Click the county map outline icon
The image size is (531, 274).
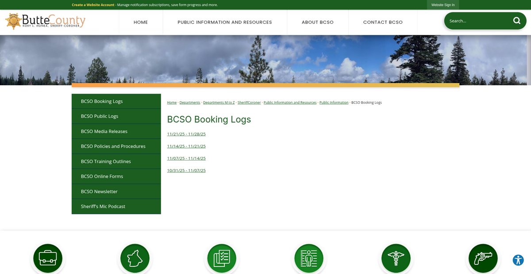[x=135, y=259]
